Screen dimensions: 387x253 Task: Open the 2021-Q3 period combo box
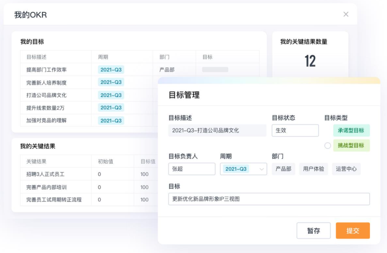pyautogui.click(x=243, y=169)
